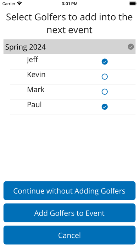Check the empty circle beside Kevin
Image resolution: width=139 pixels, height=248 pixels.
coord(105,77)
